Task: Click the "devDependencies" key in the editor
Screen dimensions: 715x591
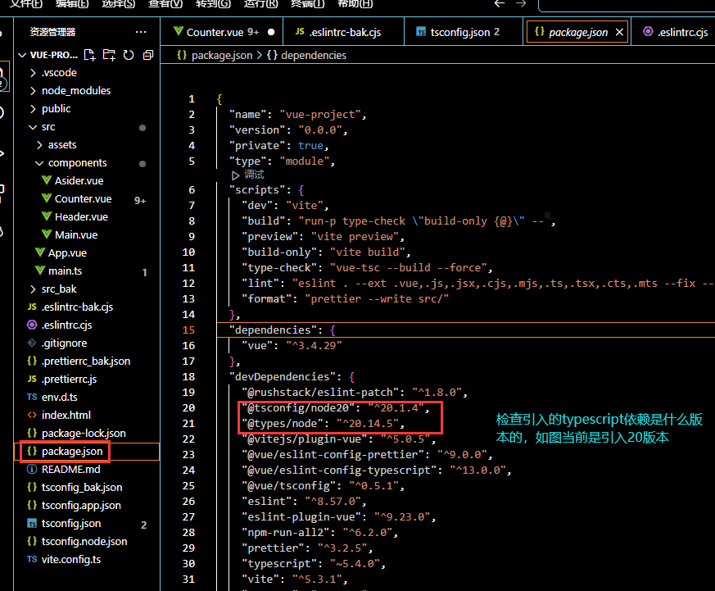Action: tap(283, 376)
